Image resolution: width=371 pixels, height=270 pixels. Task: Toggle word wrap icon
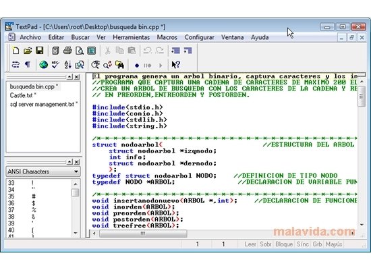[x=16, y=65]
